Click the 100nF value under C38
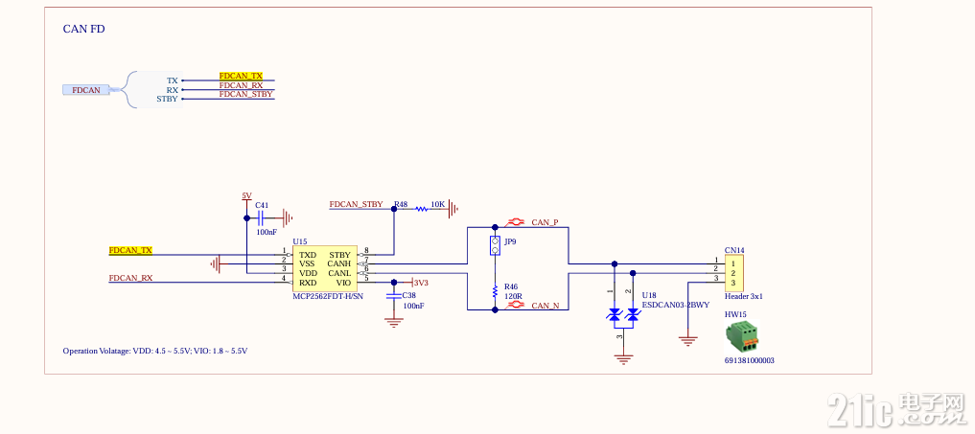The height and width of the screenshot is (434, 975). coord(413,306)
